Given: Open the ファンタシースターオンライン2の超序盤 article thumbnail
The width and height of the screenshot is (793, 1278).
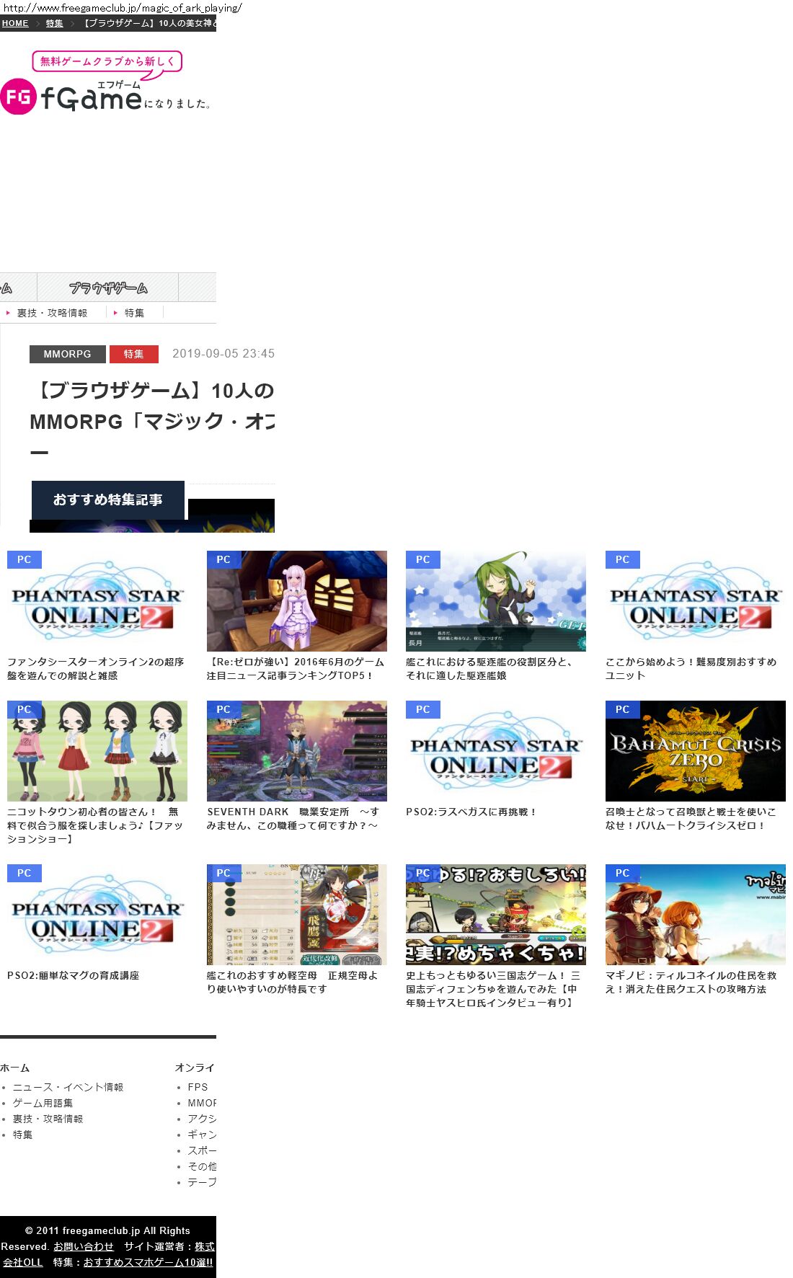Looking at the screenshot, I should 97,601.
